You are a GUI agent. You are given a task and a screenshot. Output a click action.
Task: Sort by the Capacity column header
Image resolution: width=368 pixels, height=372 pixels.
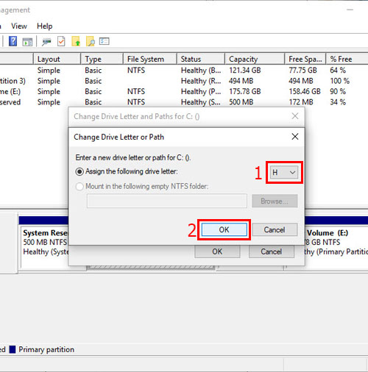[x=255, y=59]
